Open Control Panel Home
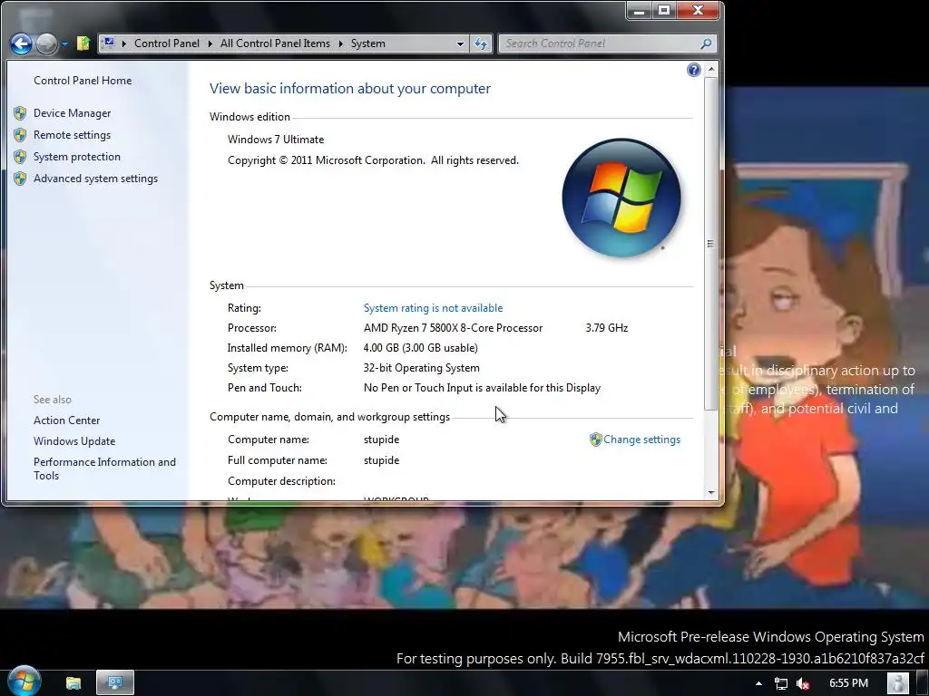The image size is (929, 696). pyautogui.click(x=83, y=81)
